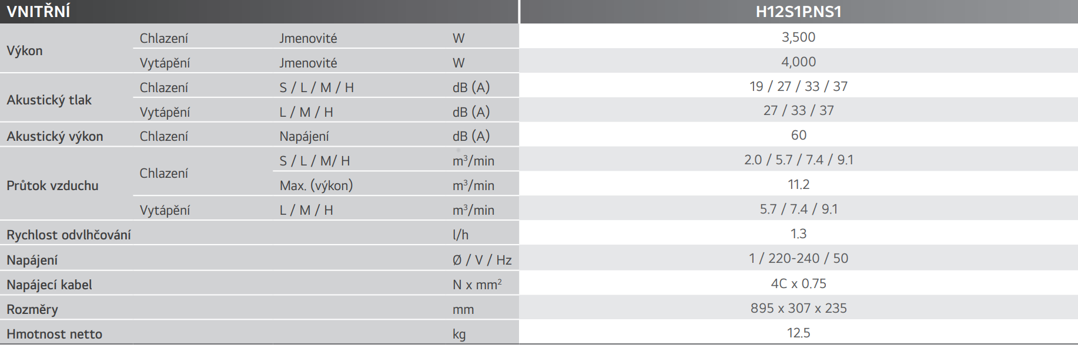This screenshot has width=1078, height=345.
Task: Select the H12S1P.NS1 model column header
Action: tap(798, 12)
